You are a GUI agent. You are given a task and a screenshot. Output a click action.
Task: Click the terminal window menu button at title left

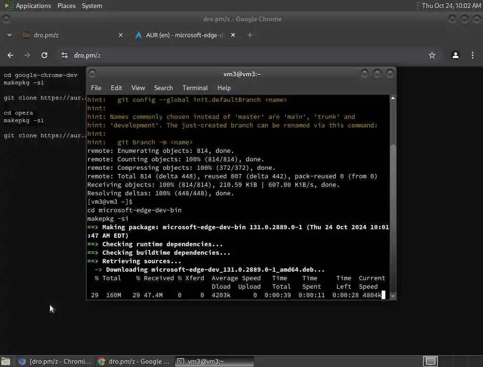(x=92, y=74)
